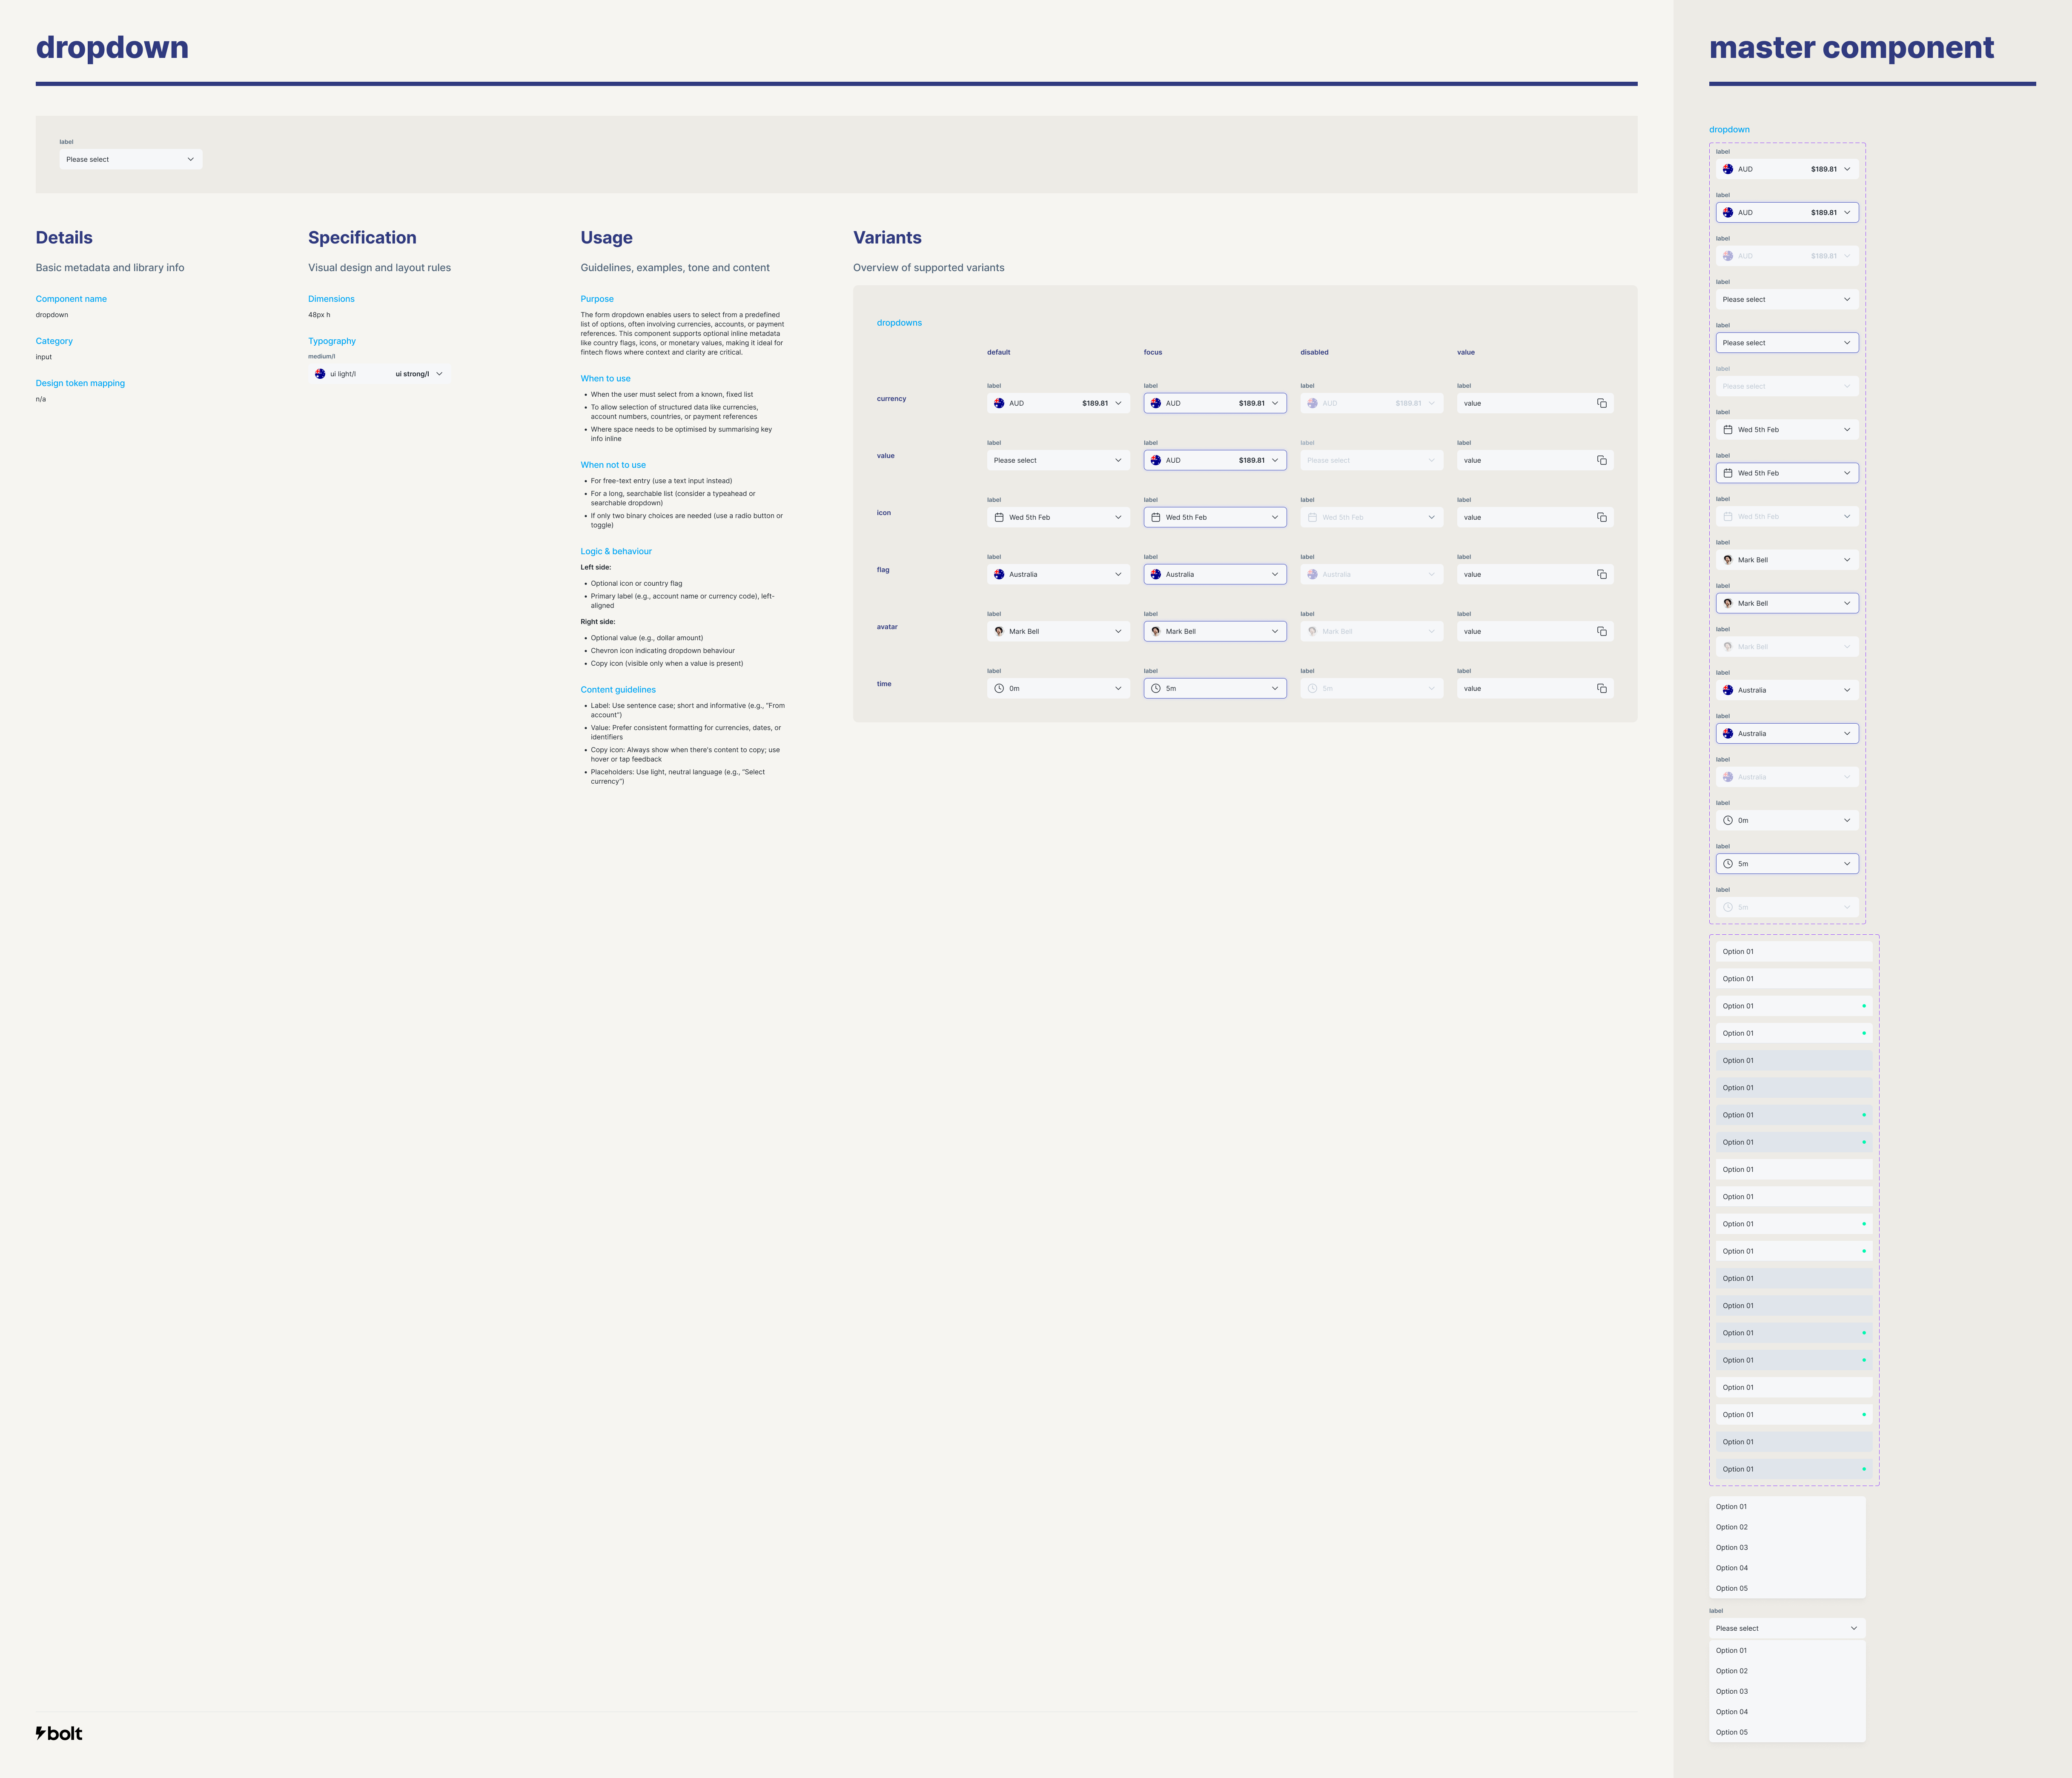
Task: Click the calendar icon in the disabled icon variant
Action: point(1313,517)
